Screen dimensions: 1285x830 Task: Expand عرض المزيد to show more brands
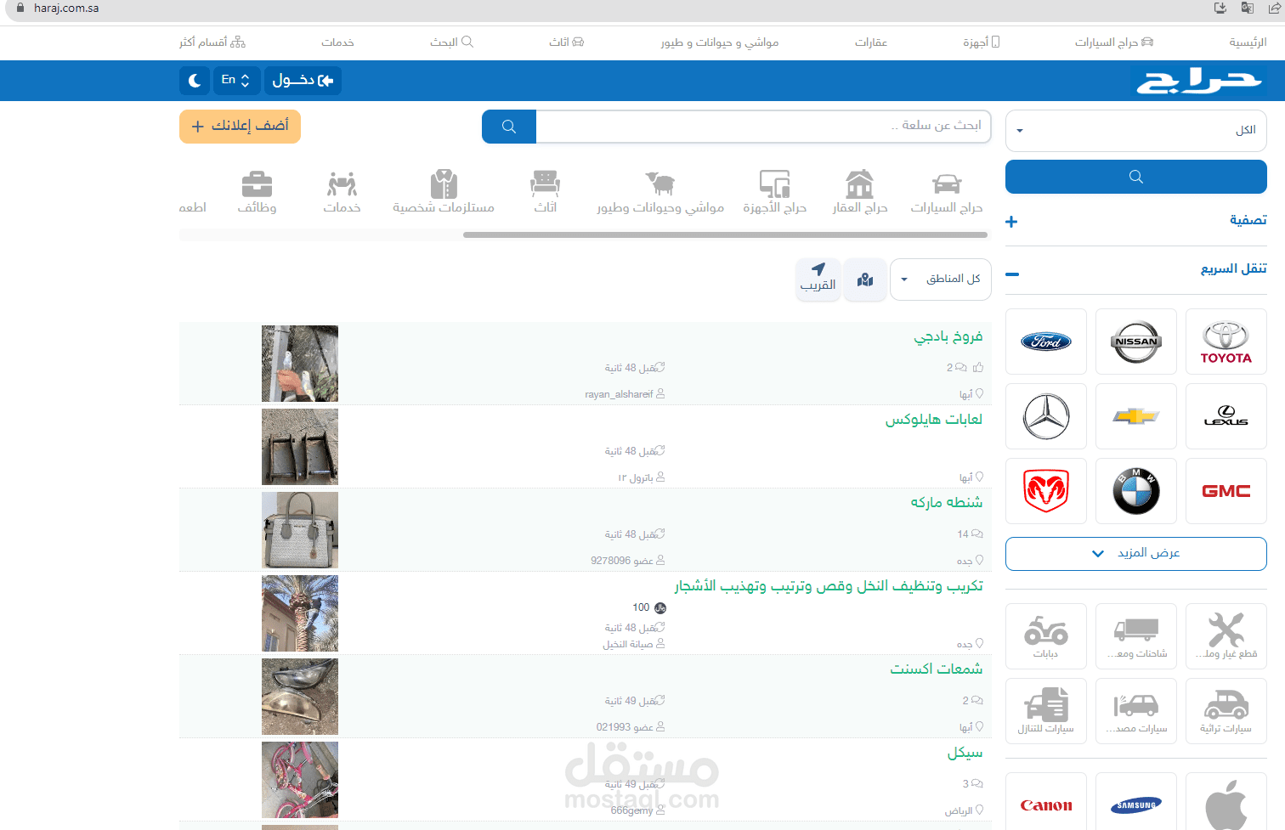(x=1135, y=553)
